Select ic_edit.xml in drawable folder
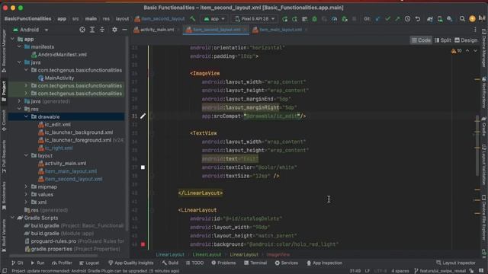Viewport: 488px width, 274px height. 54,125
